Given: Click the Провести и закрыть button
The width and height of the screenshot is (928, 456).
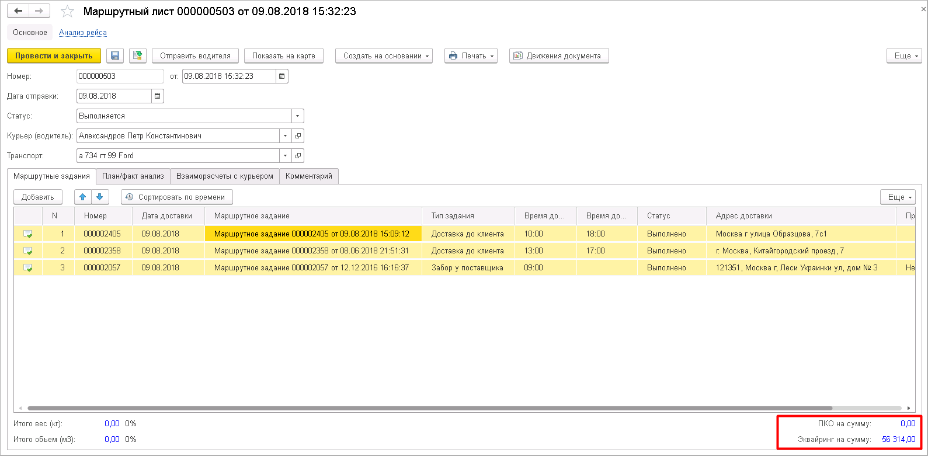Looking at the screenshot, I should point(54,55).
